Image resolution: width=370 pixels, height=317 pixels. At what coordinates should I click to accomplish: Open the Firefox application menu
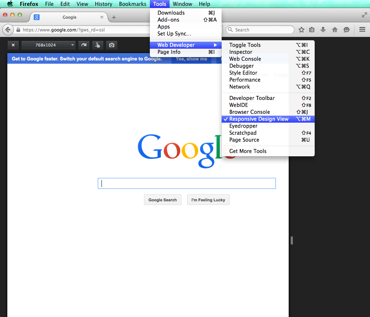29,4
